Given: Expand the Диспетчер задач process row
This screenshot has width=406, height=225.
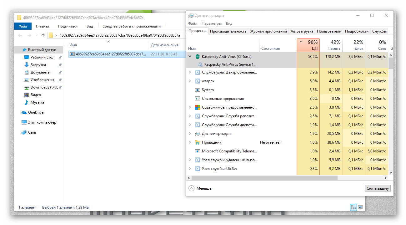Looking at the screenshot, I should [x=190, y=134].
